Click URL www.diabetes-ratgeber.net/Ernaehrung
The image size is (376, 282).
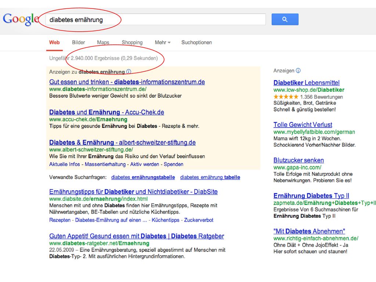99,243
